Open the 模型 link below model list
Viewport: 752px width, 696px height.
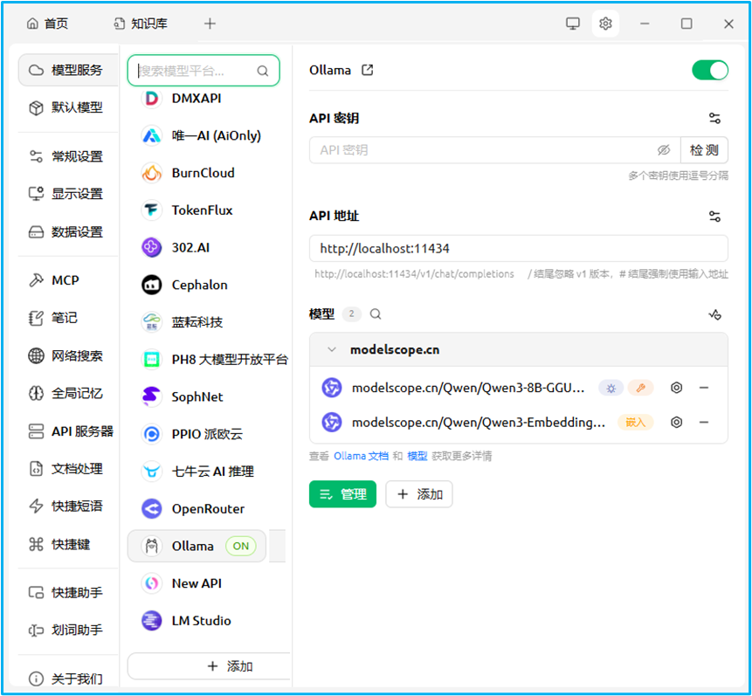(417, 456)
